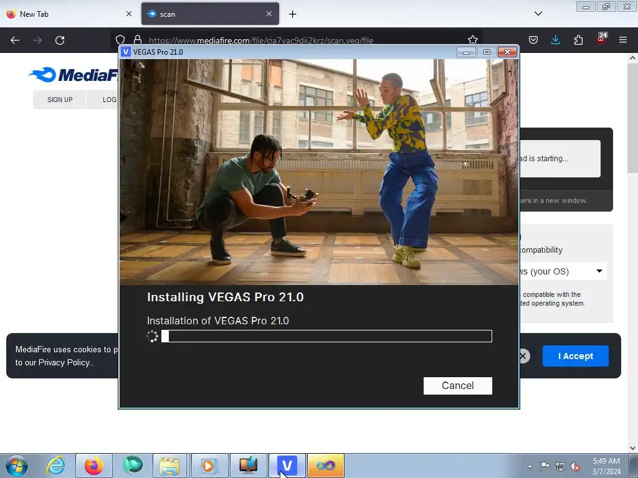Image resolution: width=638 pixels, height=478 pixels.
Task: Open the clock showing 5:49 AM
Action: point(606,466)
